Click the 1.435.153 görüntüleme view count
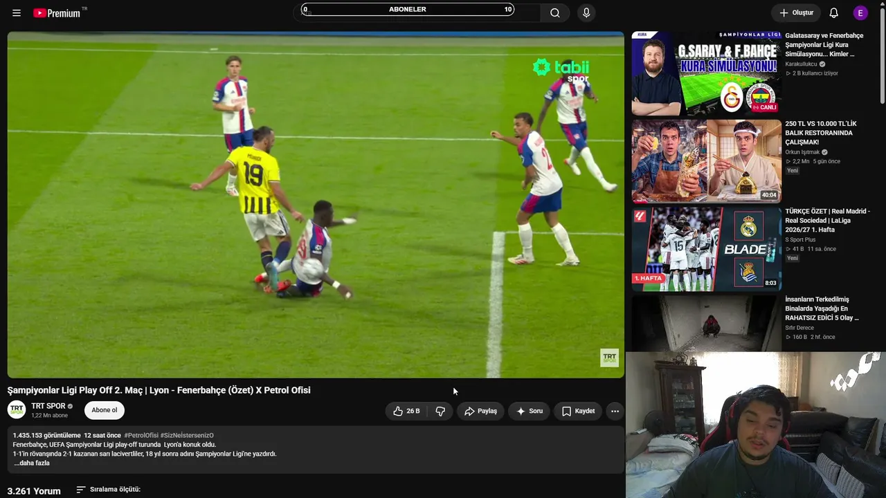This screenshot has width=886, height=498. pyautogui.click(x=47, y=436)
